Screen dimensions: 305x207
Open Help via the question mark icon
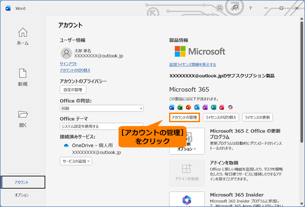click(x=250, y=8)
